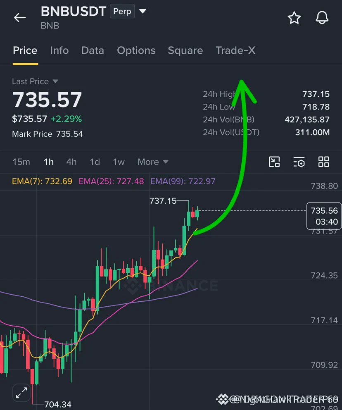This screenshot has height=410, width=342.
Task: Select the 1d timeframe
Action: (95, 162)
